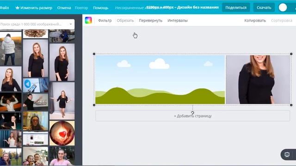Image resolution: width=296 pixels, height=166 pixels.
Task: Choose full-body woman in black dress thumbnail
Action: pos(62,101)
